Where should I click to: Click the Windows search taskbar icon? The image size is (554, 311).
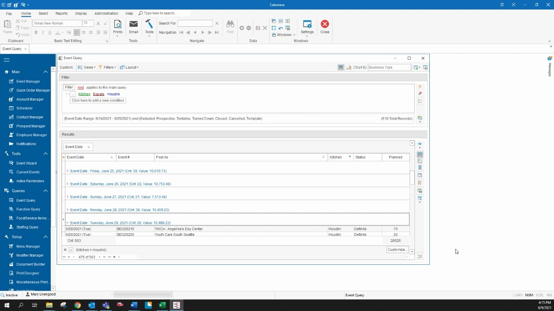coord(21,305)
